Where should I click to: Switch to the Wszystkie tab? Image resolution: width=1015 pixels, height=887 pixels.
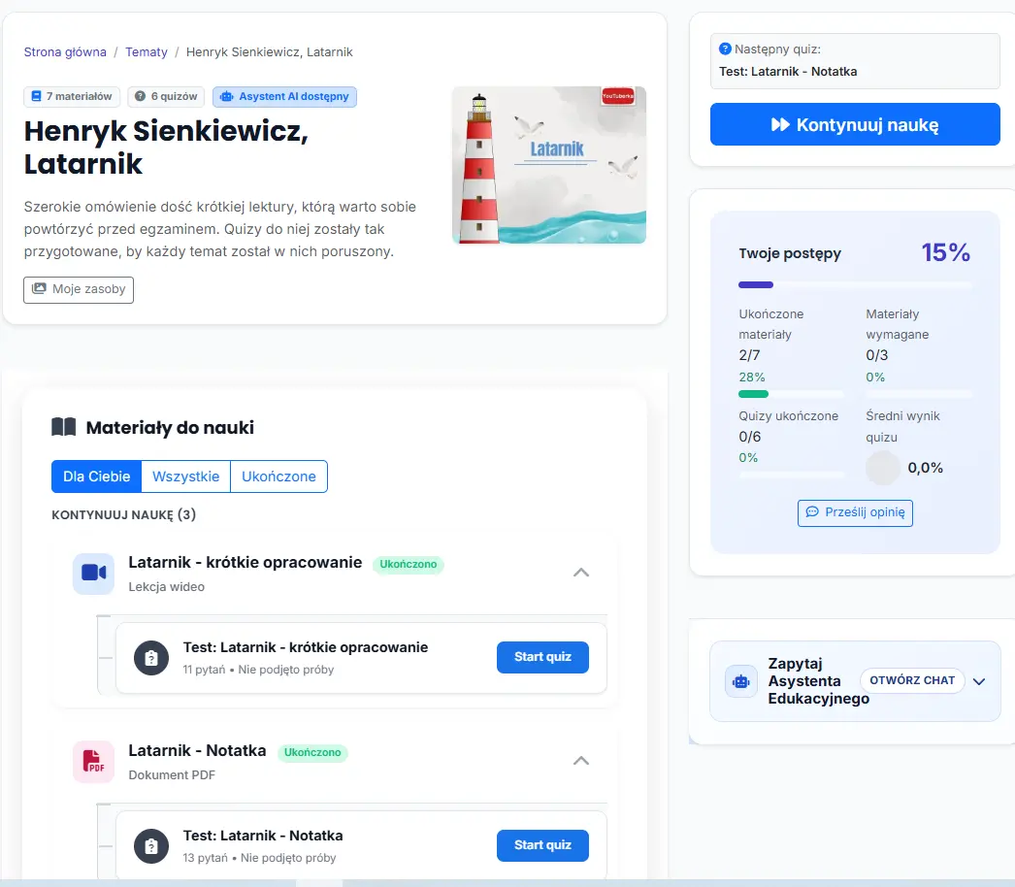click(x=185, y=476)
